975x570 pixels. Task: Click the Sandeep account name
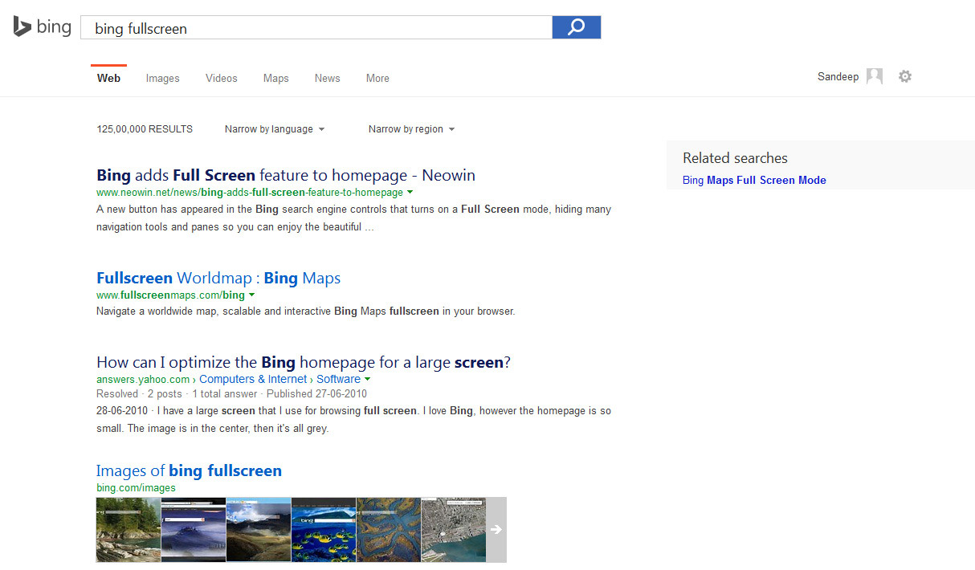tap(838, 77)
